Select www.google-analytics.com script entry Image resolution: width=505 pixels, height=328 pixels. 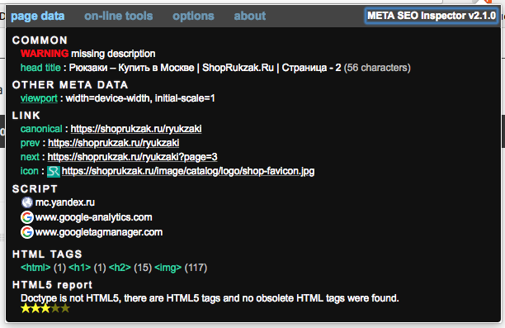(x=93, y=217)
